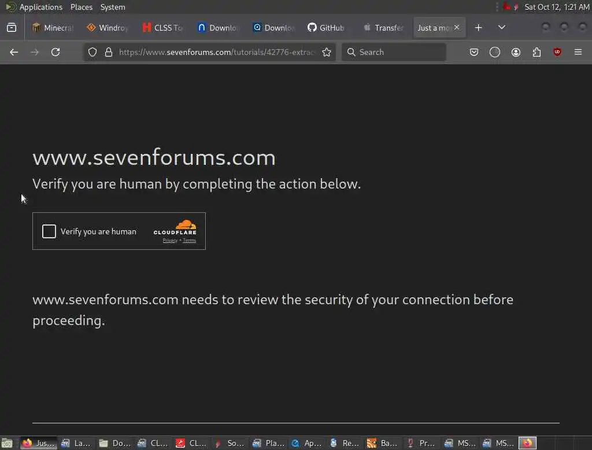Click the Firefox icon at taskbar end

click(527, 443)
